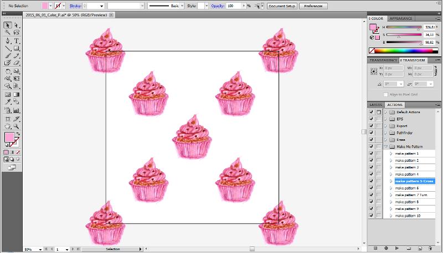The width and height of the screenshot is (443, 253).
Task: Select the Symbol Sprayer tool
Action: click(8, 110)
